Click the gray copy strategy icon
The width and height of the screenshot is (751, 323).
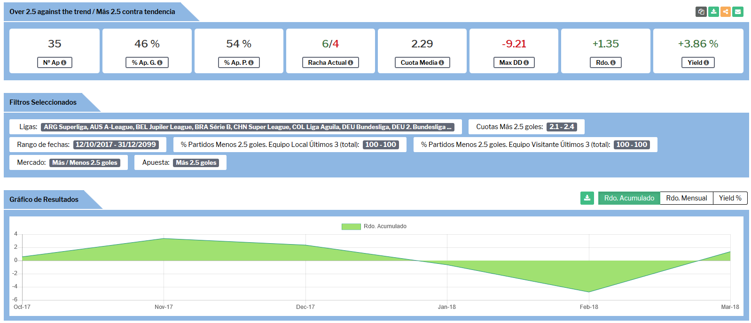point(701,12)
